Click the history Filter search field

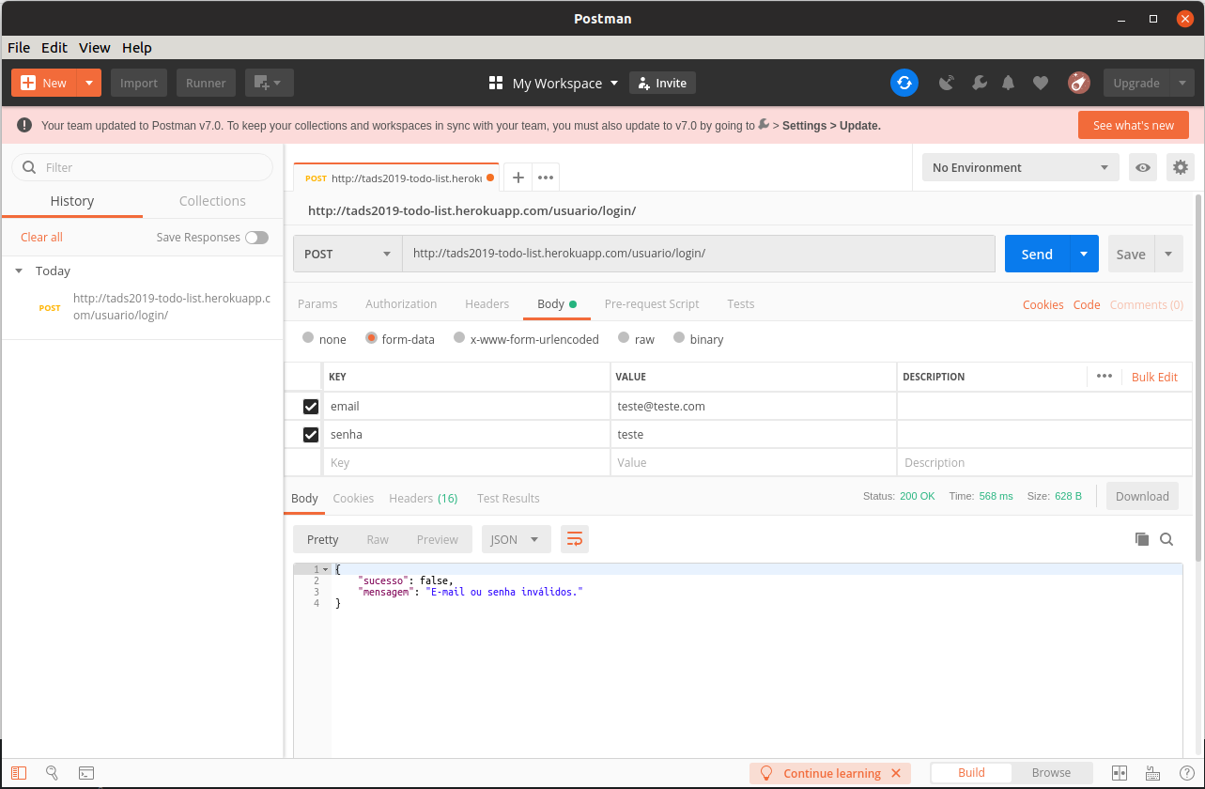coord(142,167)
